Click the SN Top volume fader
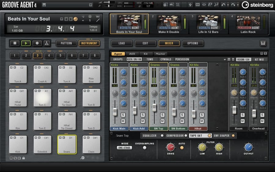 coord(154,108)
